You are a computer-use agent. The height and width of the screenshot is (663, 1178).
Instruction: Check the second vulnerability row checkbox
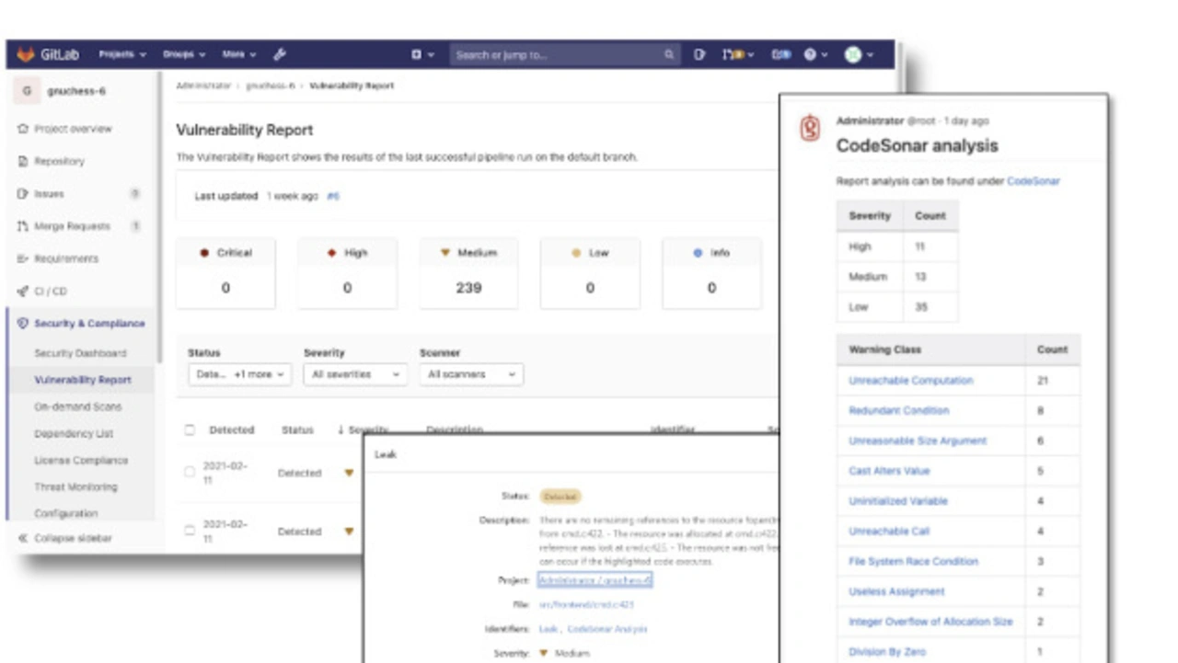coord(190,531)
